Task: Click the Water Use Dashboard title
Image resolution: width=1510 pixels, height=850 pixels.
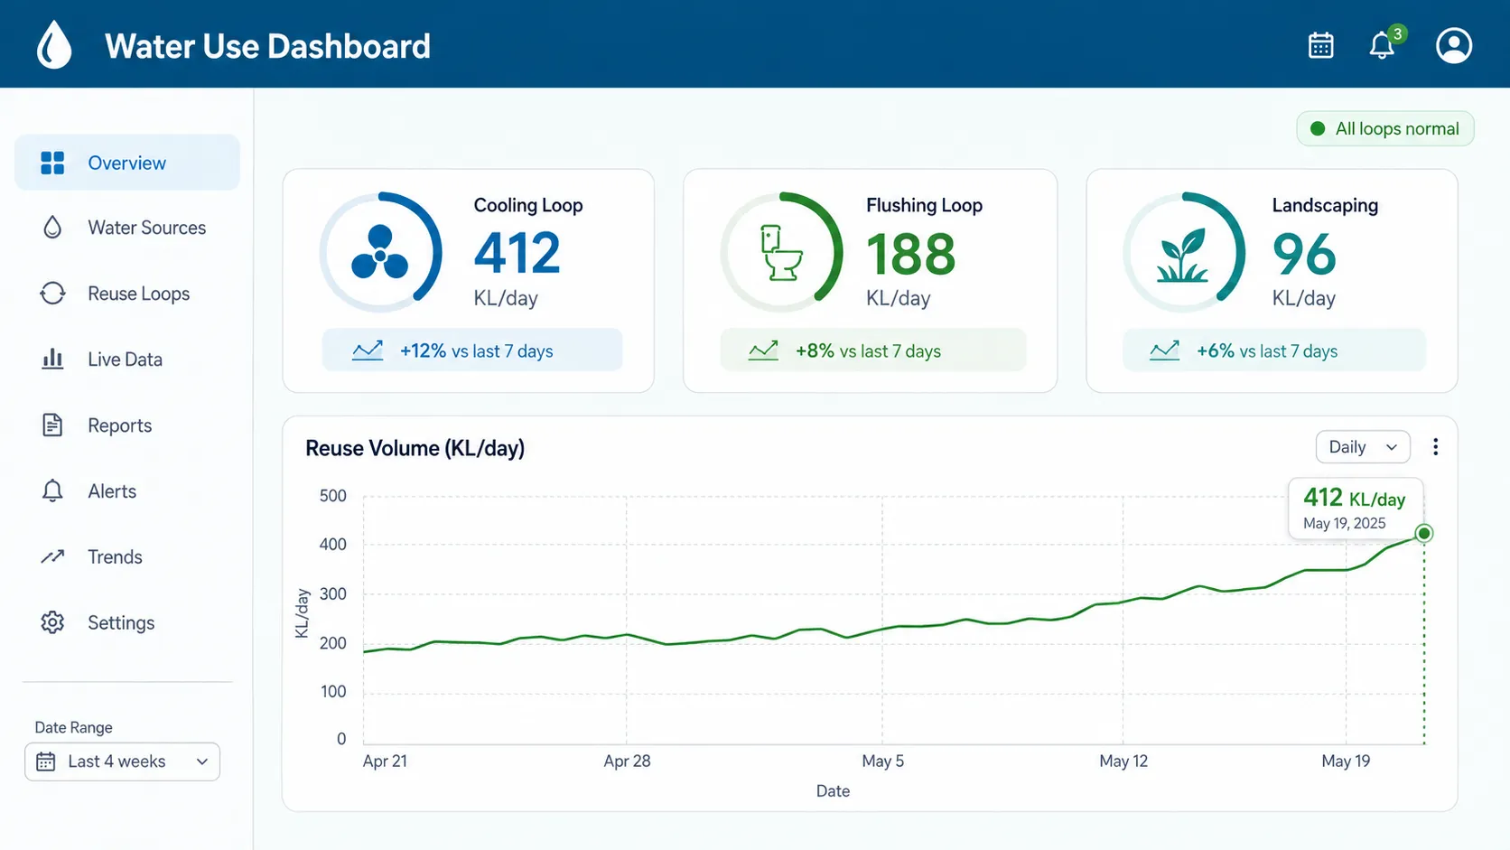Action: click(267, 46)
